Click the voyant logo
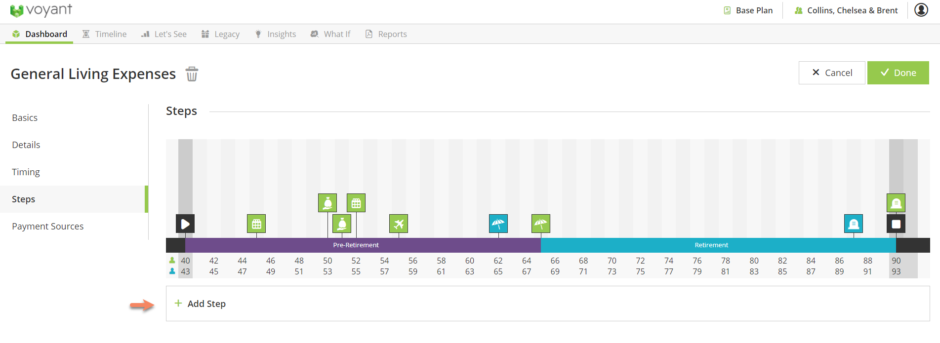Viewport: 940px width, 343px height. 41,10
